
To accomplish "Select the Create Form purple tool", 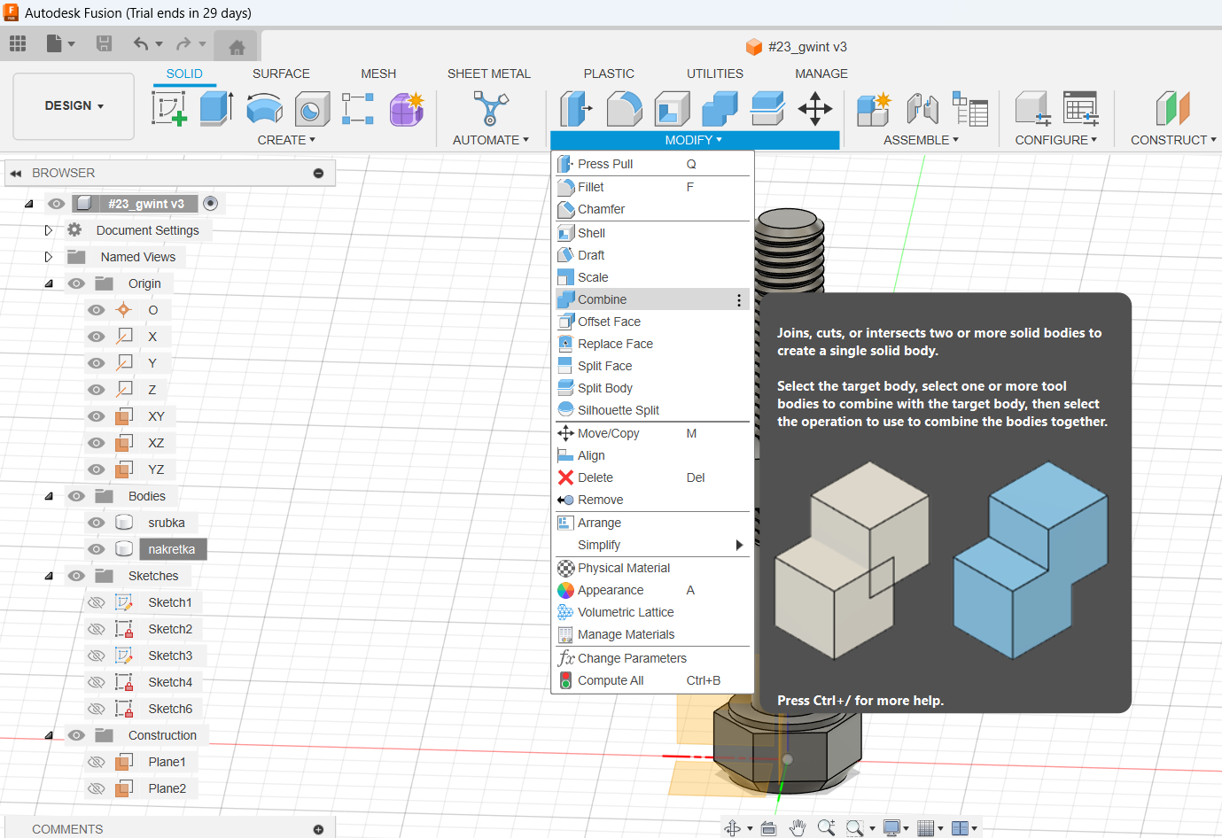I will (x=407, y=109).
